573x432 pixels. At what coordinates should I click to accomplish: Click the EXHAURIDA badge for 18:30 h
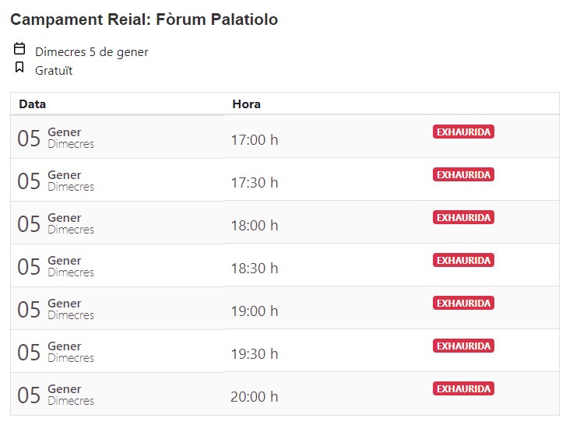463,260
